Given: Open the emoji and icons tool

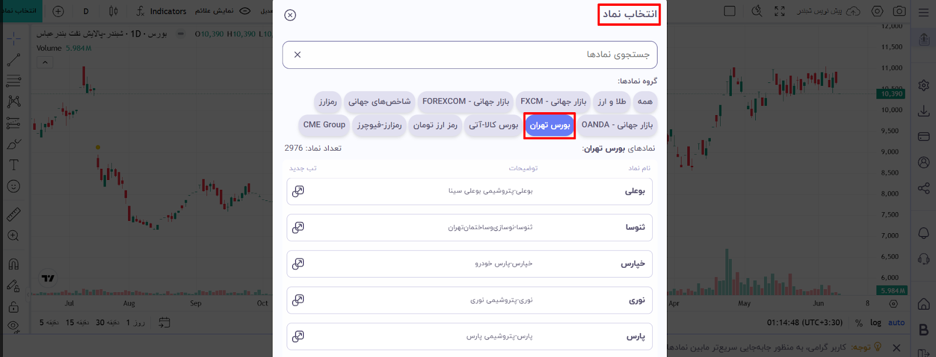Looking at the screenshot, I should click(13, 186).
